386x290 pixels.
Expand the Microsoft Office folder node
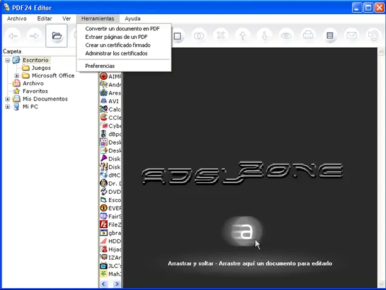pos(17,76)
